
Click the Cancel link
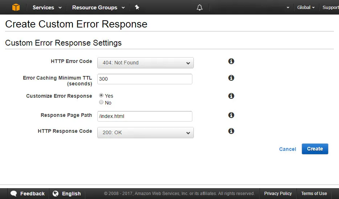click(x=287, y=149)
